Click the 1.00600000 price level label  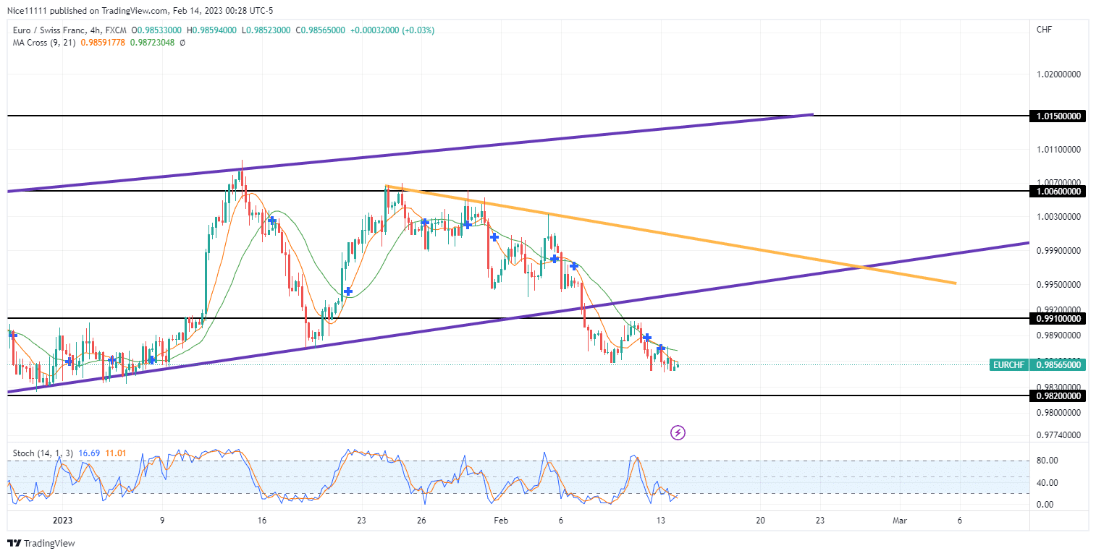coord(1057,191)
